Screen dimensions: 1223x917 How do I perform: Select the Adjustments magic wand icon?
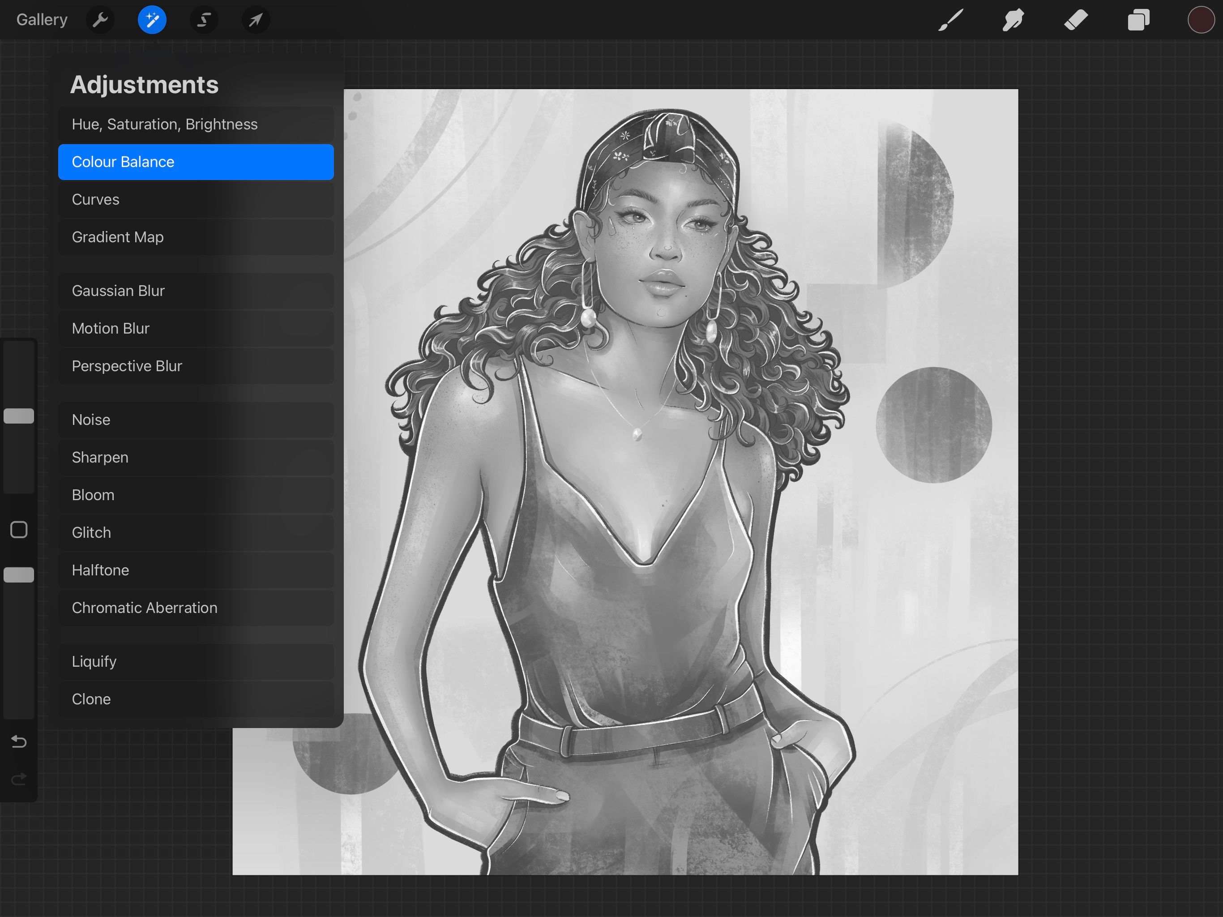(x=152, y=20)
